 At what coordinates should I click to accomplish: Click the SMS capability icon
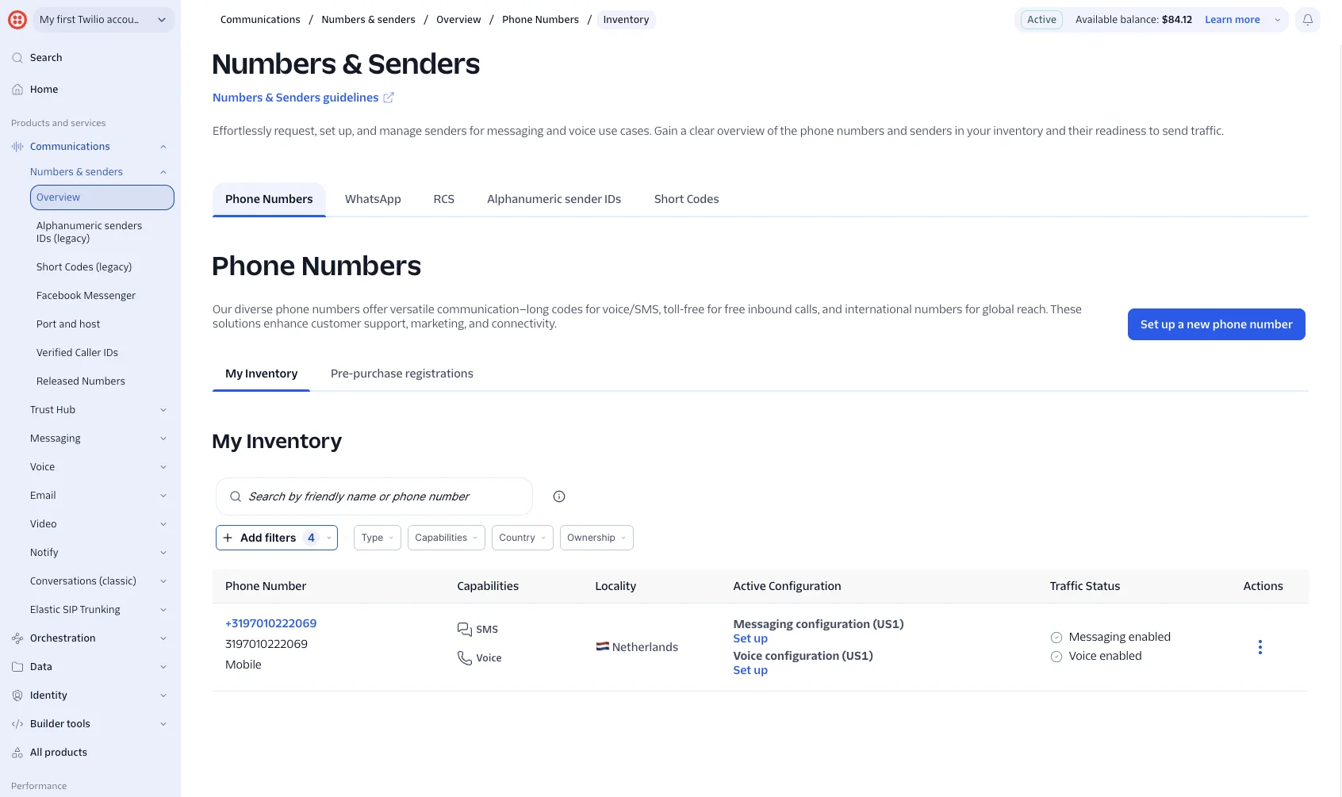pos(465,630)
